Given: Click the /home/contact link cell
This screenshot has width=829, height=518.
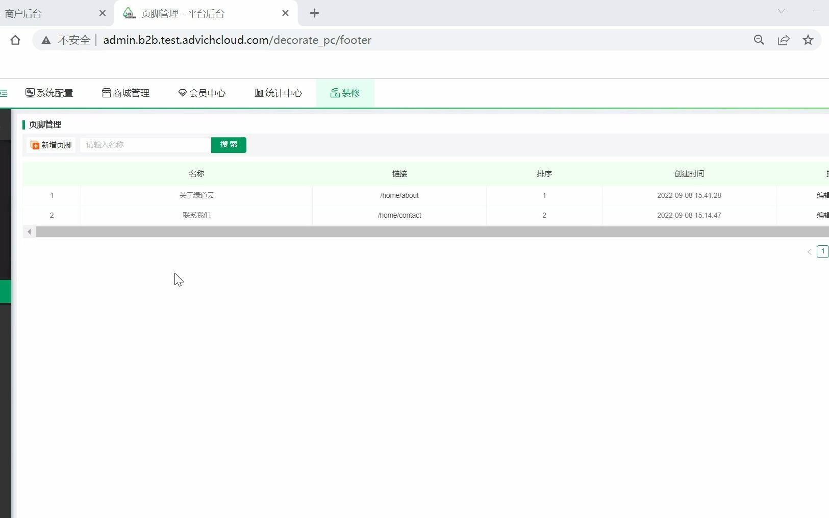Looking at the screenshot, I should click(x=399, y=215).
